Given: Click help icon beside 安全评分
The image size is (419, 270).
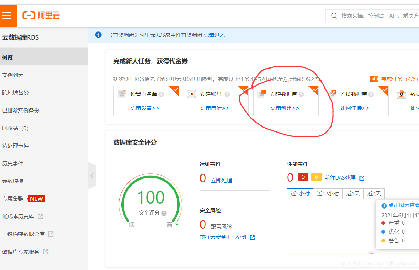Looking at the screenshot, I should tap(164, 213).
